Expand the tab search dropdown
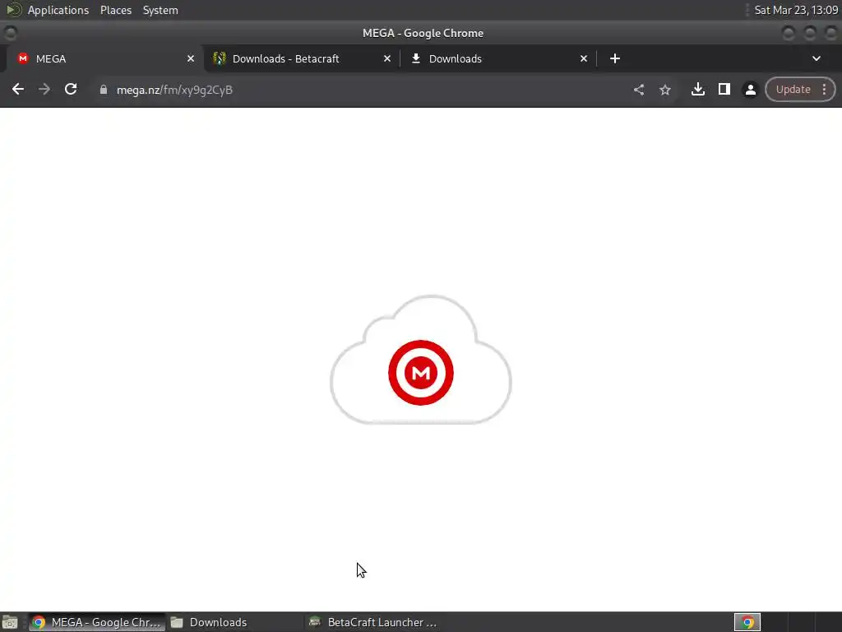This screenshot has width=842, height=632. [x=817, y=58]
